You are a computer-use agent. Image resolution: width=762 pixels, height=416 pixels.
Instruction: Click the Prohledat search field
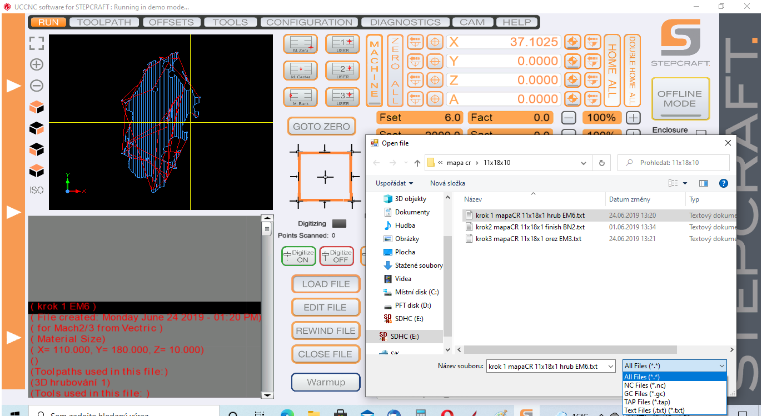pyautogui.click(x=674, y=163)
